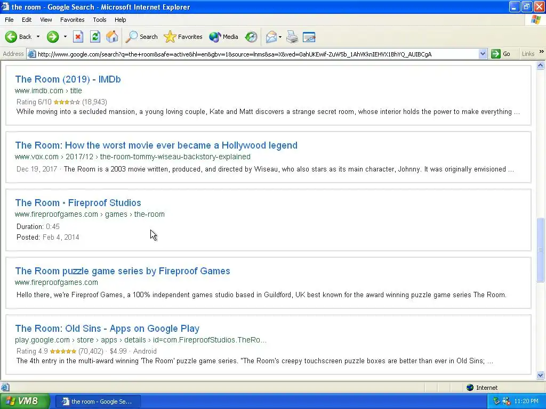This screenshot has width=546, height=409.
Task: Click the system clock showing 11:20 PM
Action: pos(526,401)
